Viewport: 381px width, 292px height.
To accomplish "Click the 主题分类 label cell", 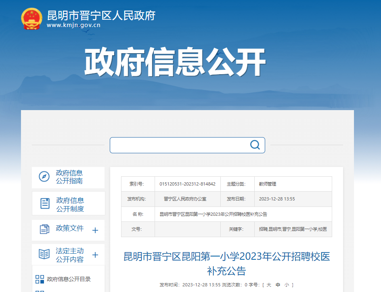I will point(237,184).
